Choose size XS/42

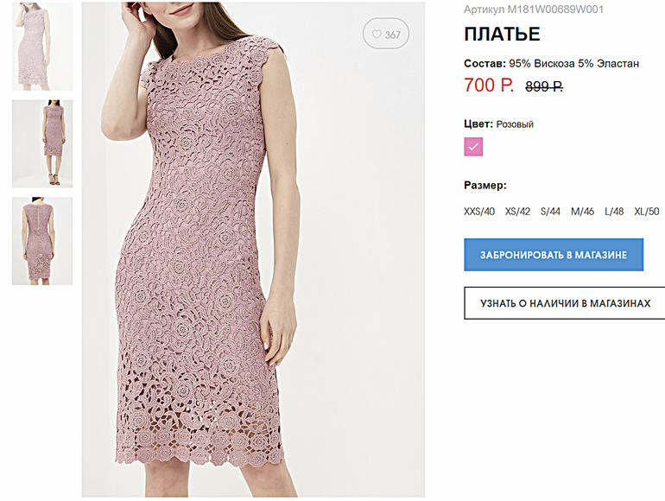click(518, 212)
